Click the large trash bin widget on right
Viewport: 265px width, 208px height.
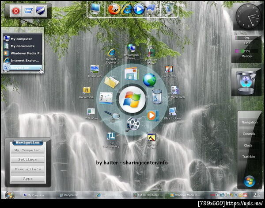246,83
